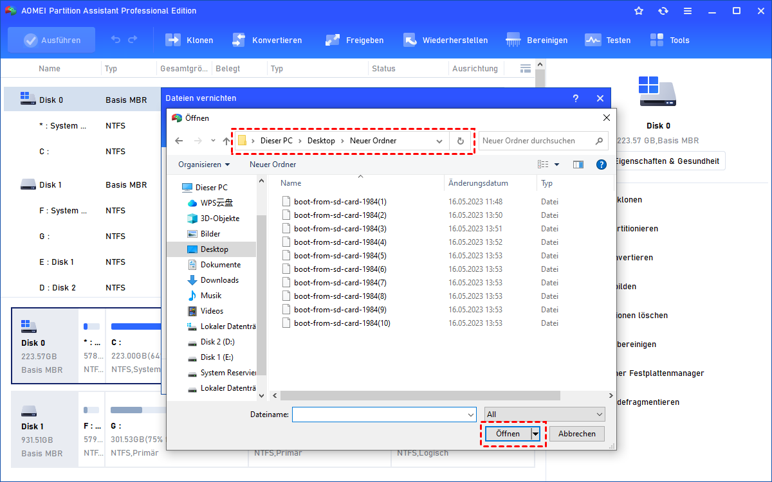Select the G : partition row
This screenshot has width=772, height=482.
[82, 236]
